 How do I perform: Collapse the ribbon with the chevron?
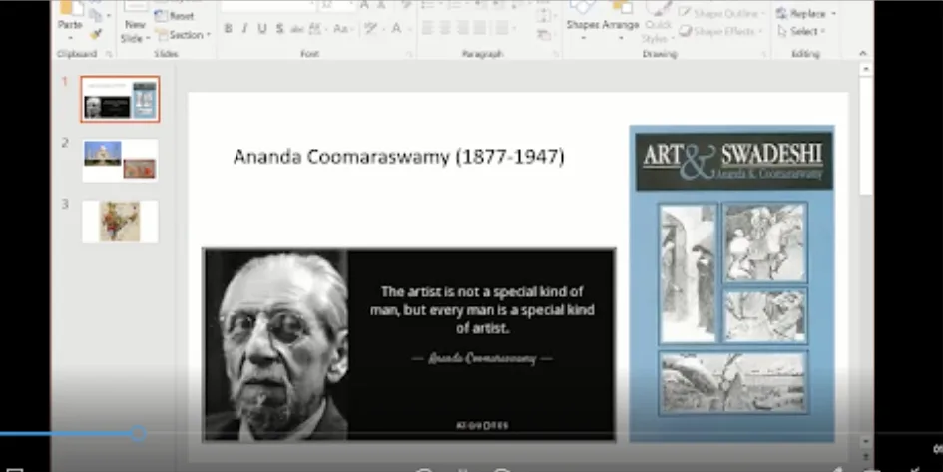click(x=863, y=54)
